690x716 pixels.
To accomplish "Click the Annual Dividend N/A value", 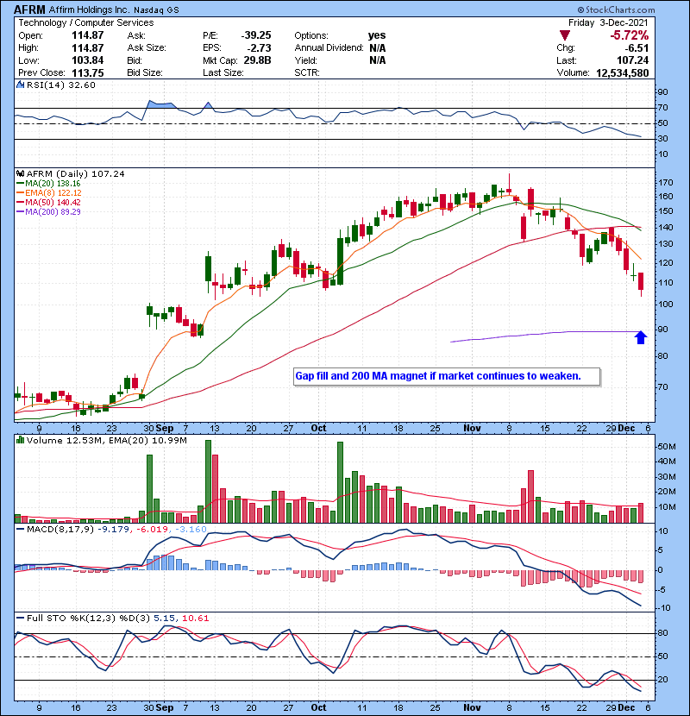I will 377,48.
